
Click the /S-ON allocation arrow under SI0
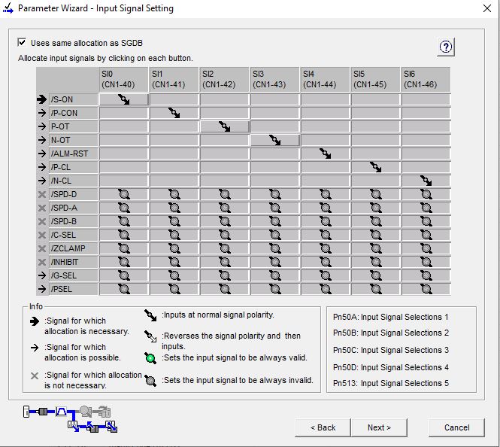(x=124, y=99)
